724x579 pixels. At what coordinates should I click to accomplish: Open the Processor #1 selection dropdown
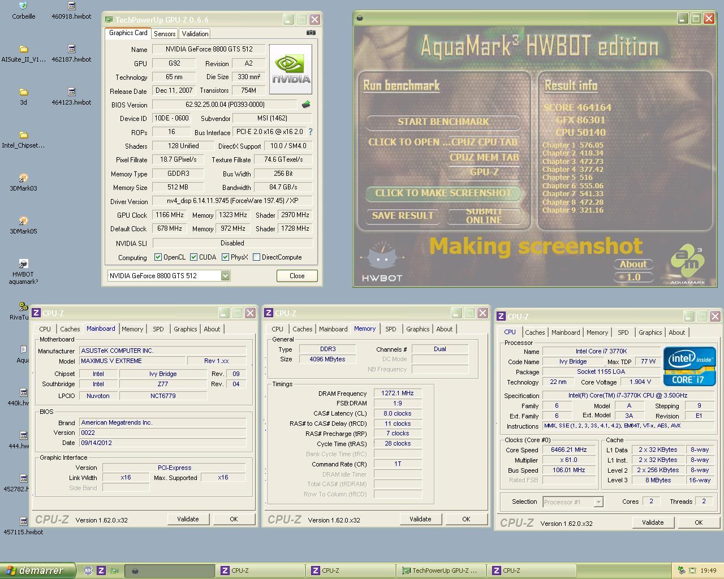[598, 502]
